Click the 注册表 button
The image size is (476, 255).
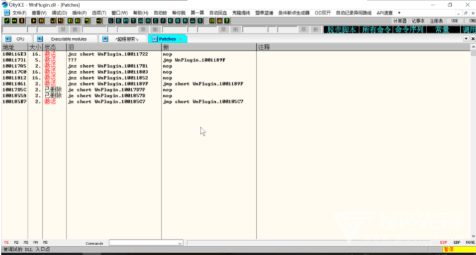pyautogui.click(x=436, y=21)
